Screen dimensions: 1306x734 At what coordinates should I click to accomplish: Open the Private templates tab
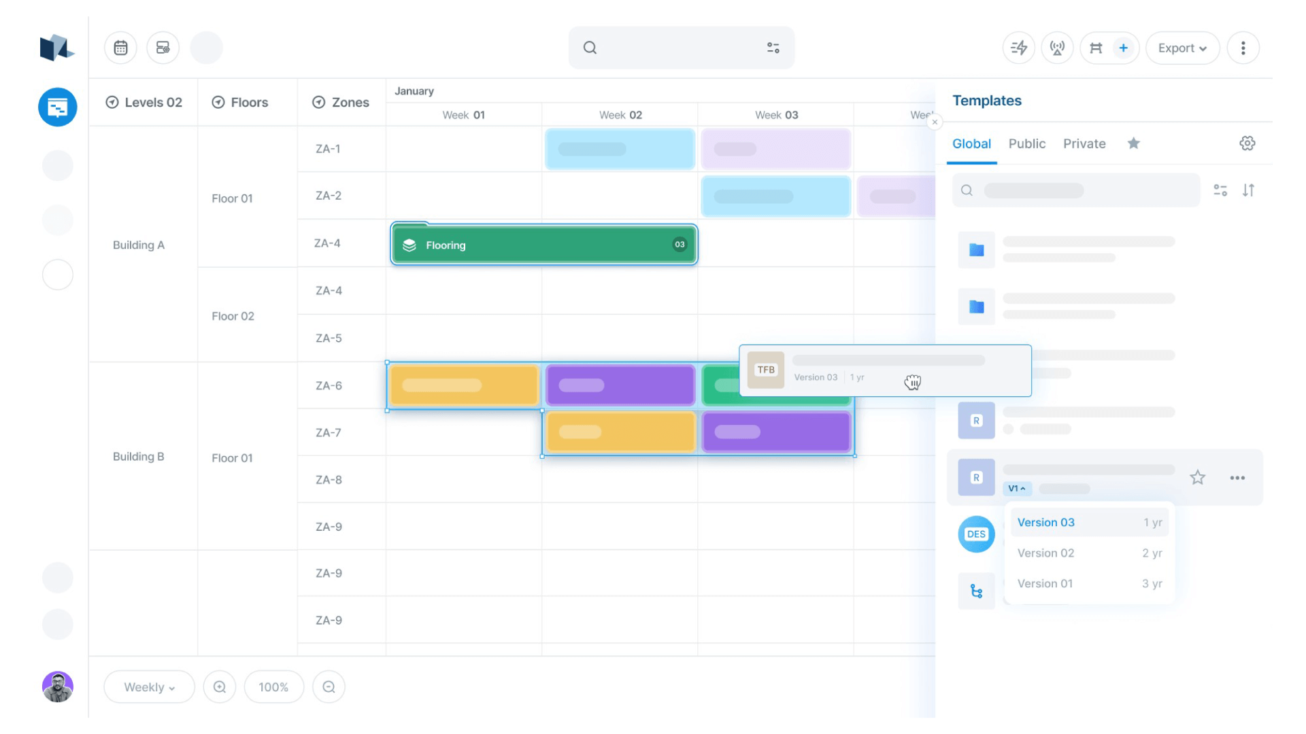click(1084, 143)
